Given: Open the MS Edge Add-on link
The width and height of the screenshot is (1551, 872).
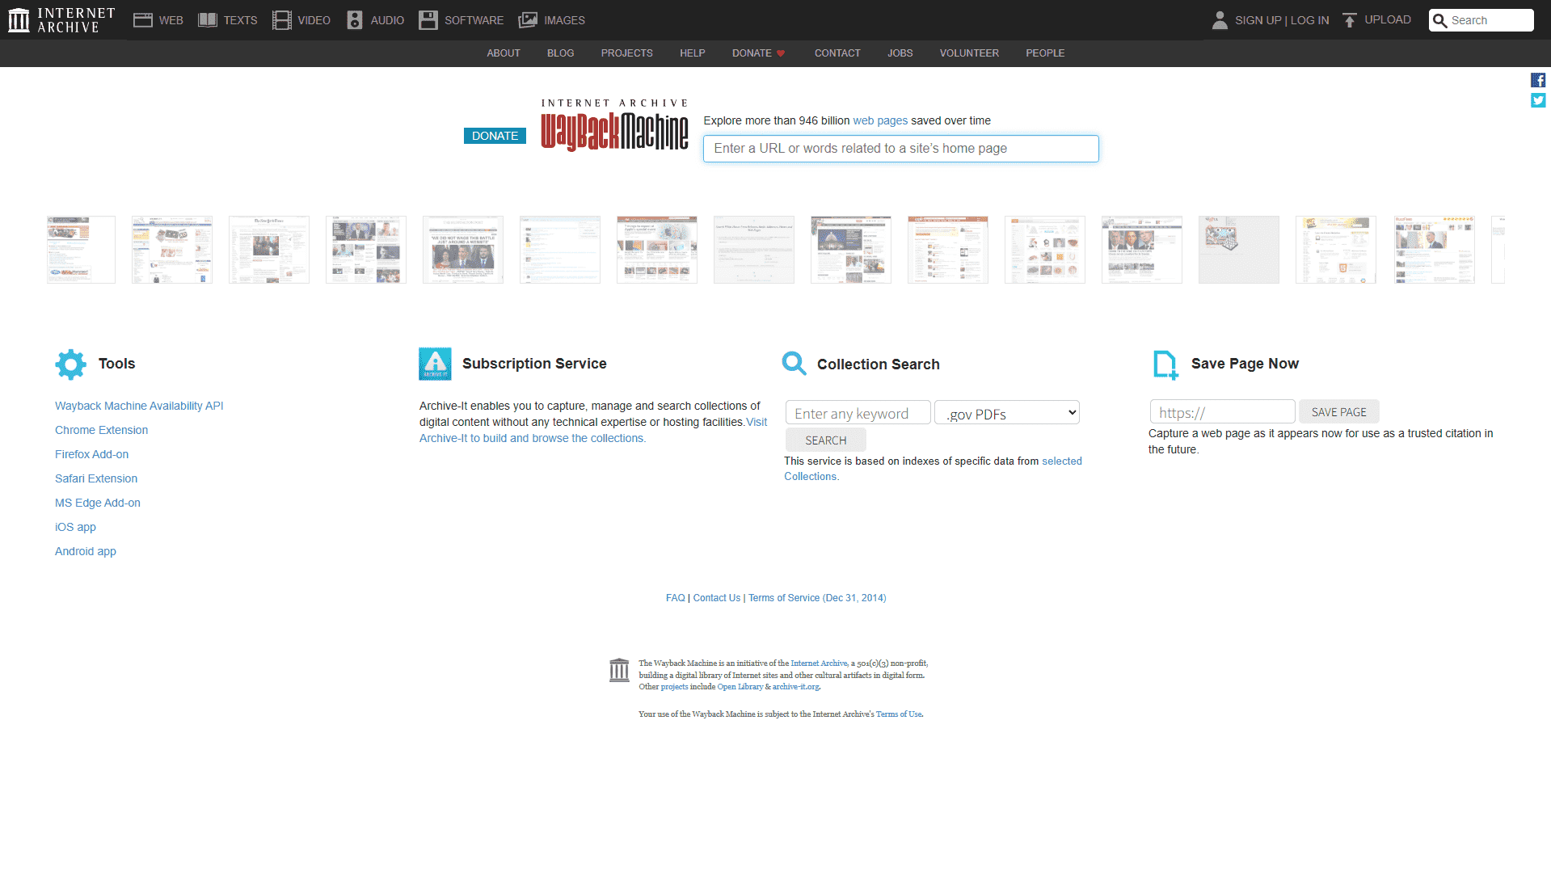Looking at the screenshot, I should (x=98, y=503).
